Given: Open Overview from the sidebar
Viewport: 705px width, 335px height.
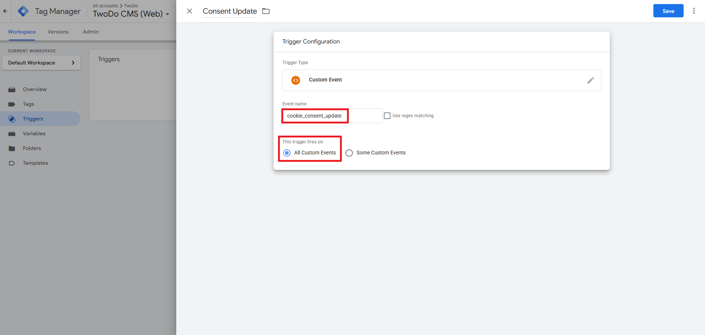Looking at the screenshot, I should [35, 89].
